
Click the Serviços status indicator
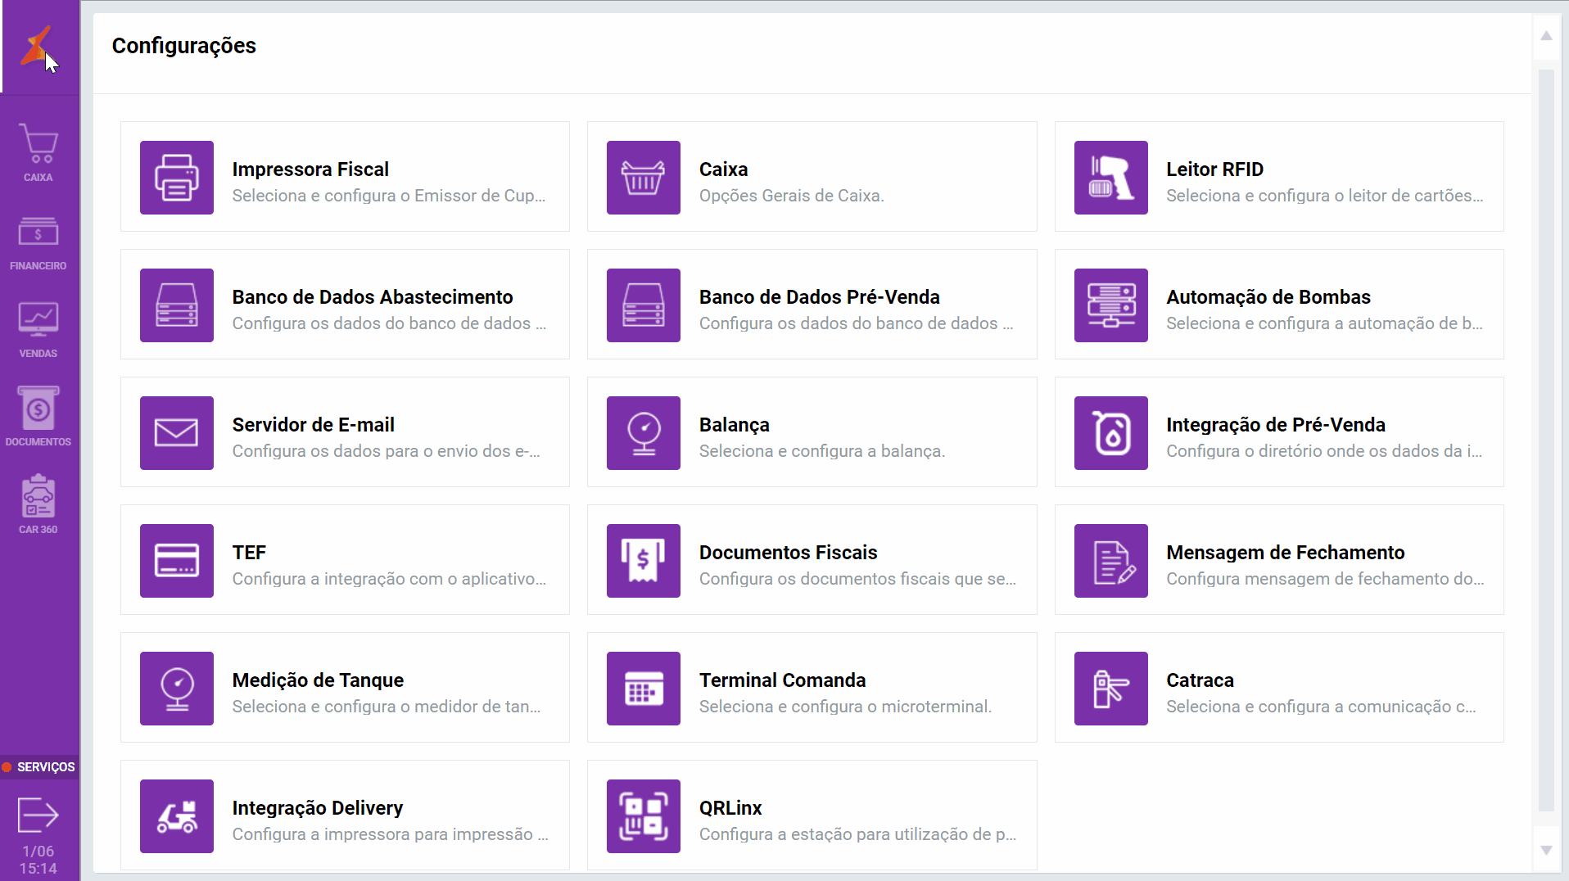tap(39, 767)
